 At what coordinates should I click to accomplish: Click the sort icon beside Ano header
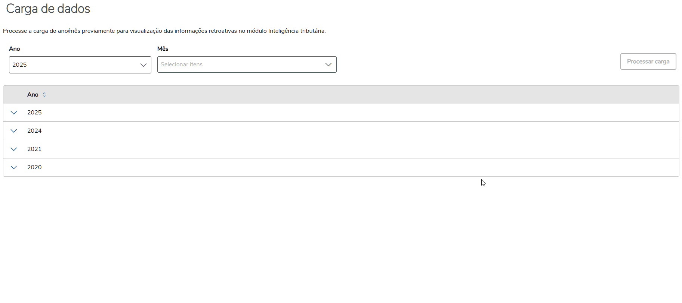point(44,95)
